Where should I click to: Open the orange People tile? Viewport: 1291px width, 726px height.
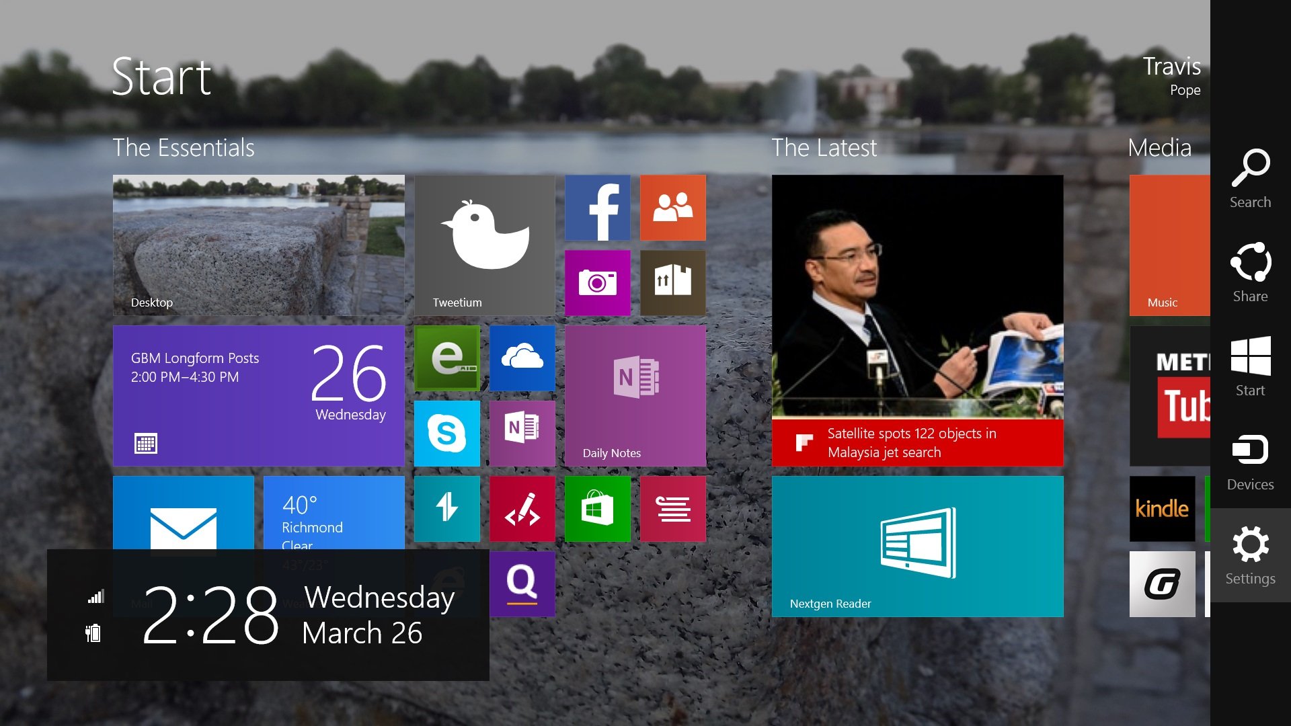[673, 208]
